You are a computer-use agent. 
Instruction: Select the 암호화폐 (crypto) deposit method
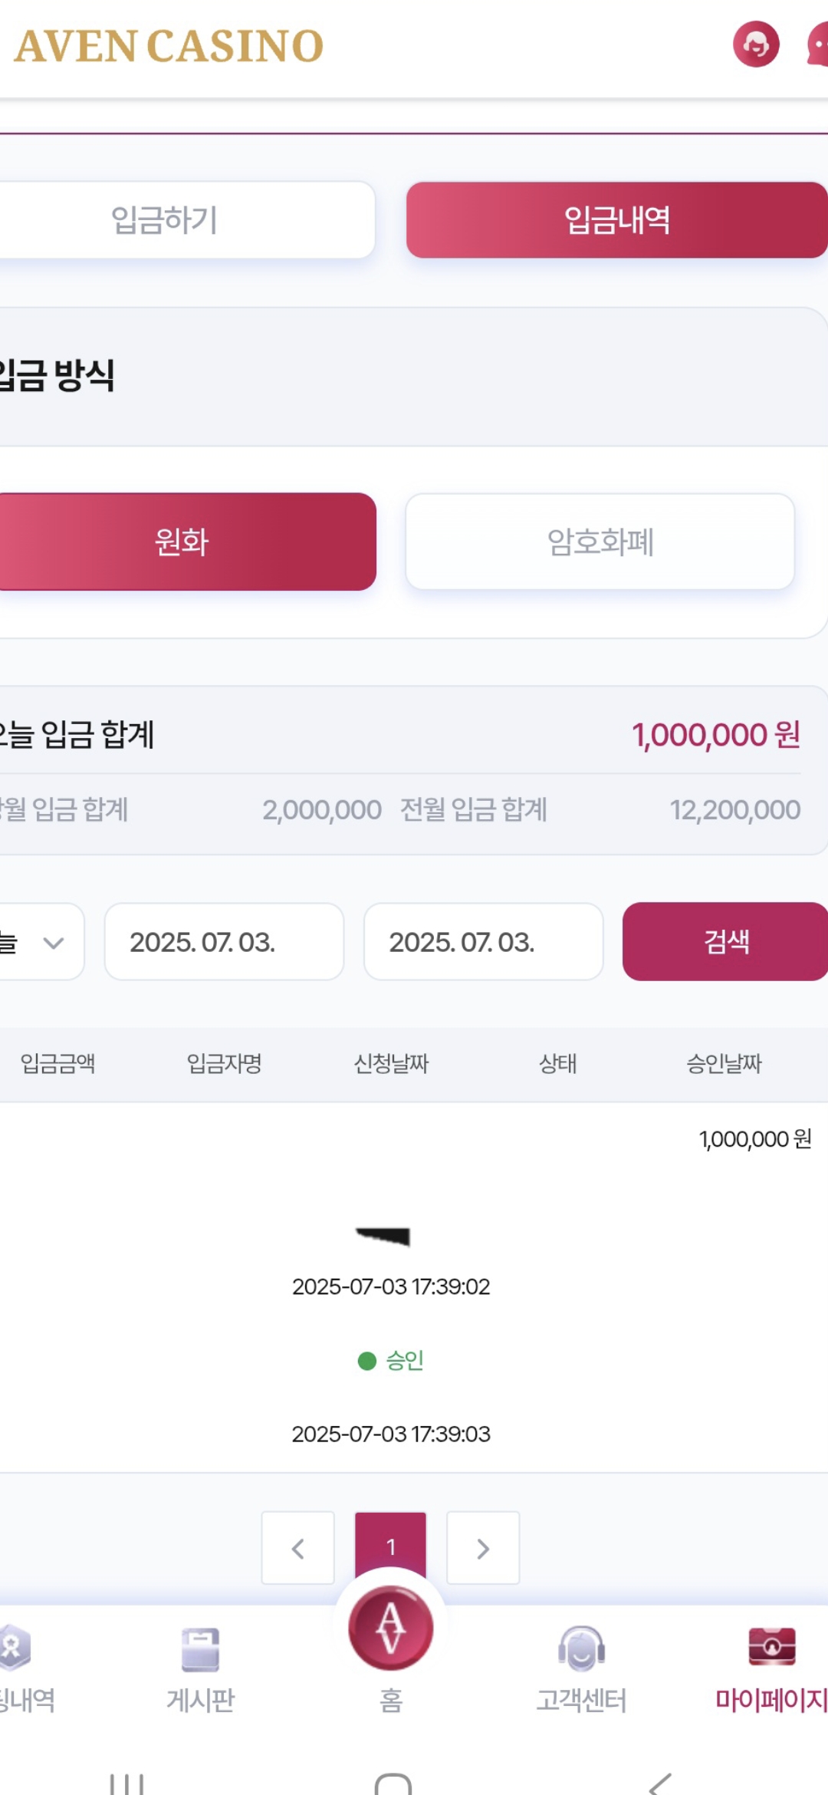point(600,542)
